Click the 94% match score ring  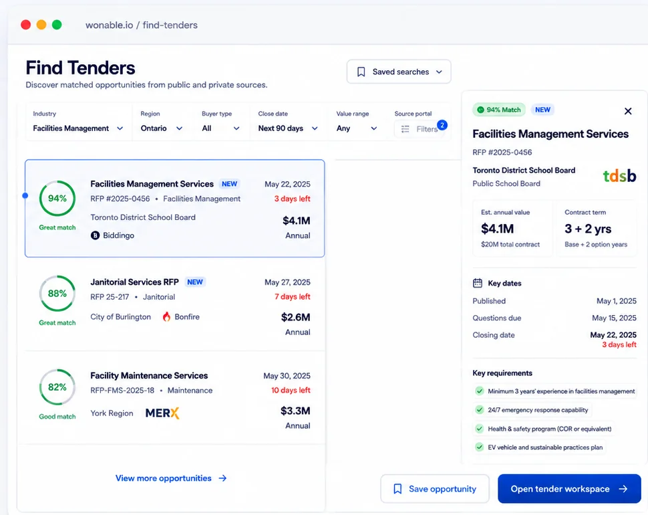tap(57, 198)
